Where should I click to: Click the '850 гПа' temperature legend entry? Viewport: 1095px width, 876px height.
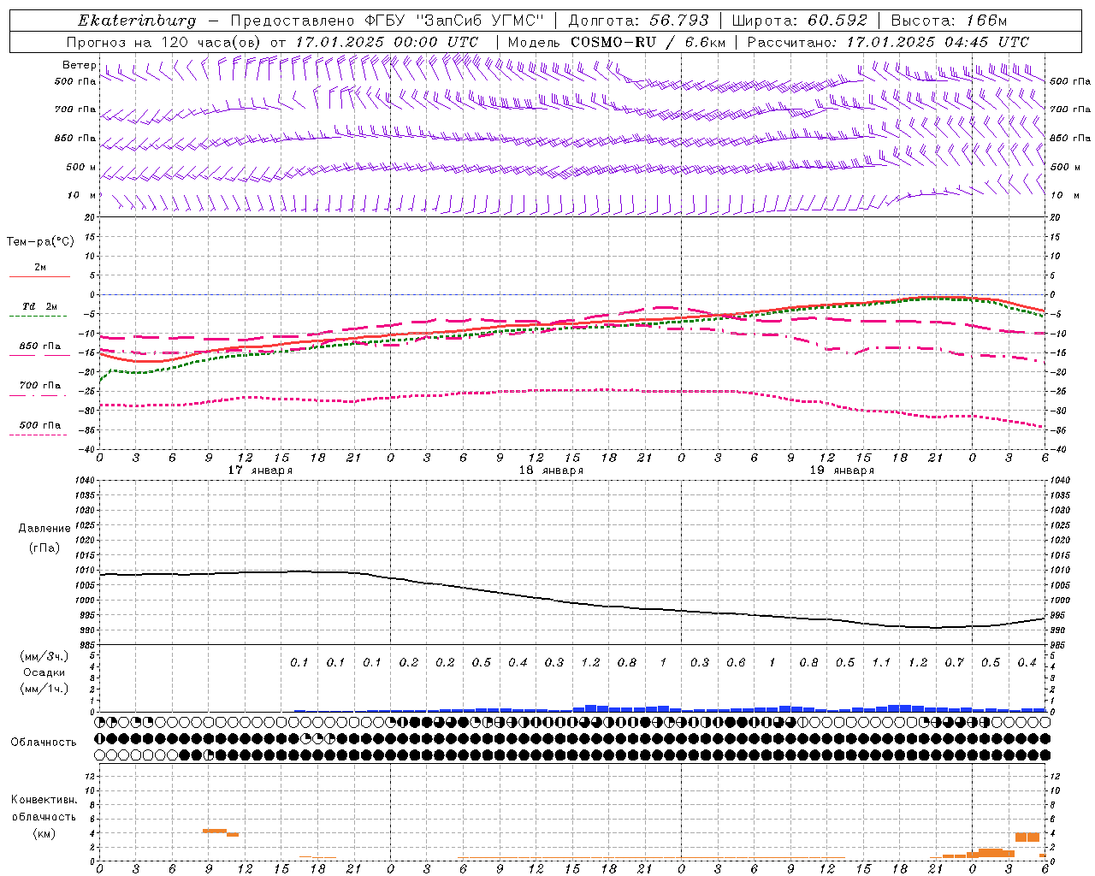click(39, 346)
